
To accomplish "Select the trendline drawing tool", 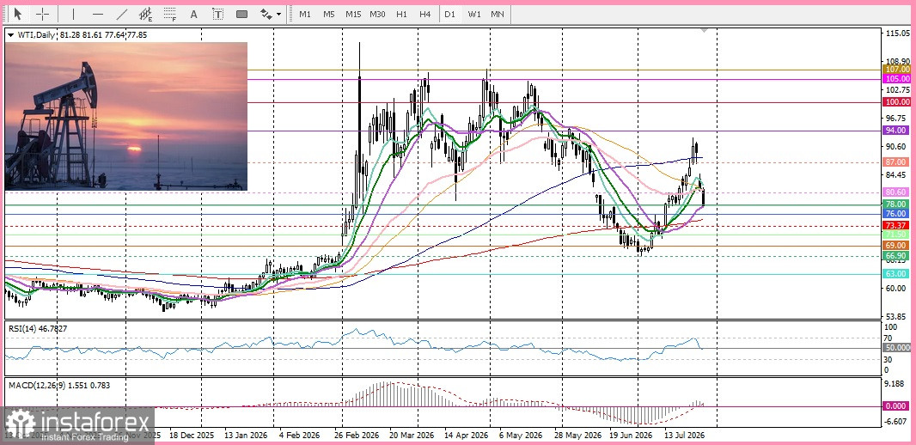I will [121, 14].
